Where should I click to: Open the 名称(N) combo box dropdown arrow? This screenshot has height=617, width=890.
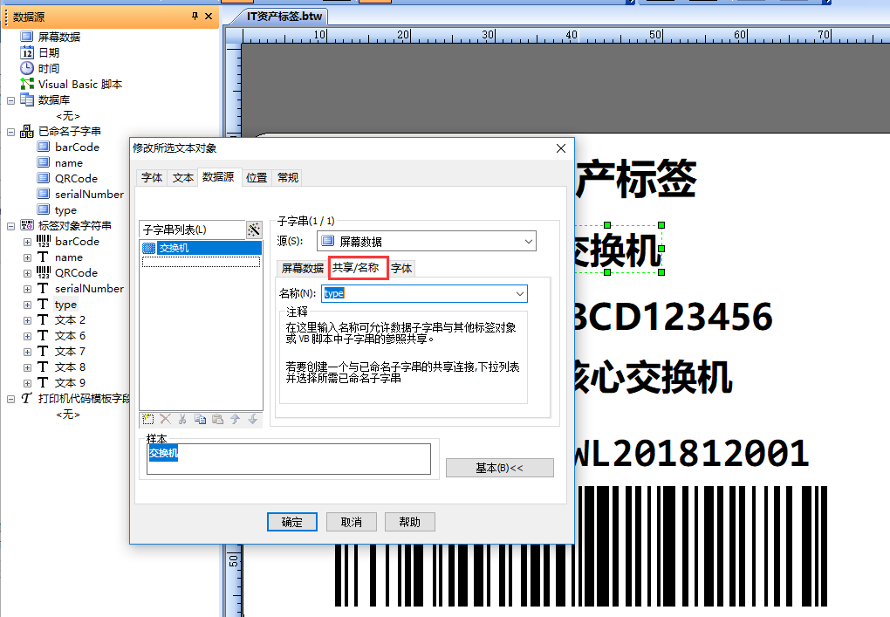coord(519,293)
